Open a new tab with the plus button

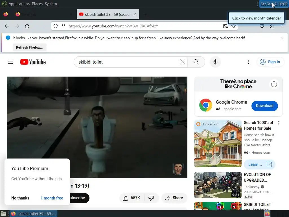tap(145, 14)
